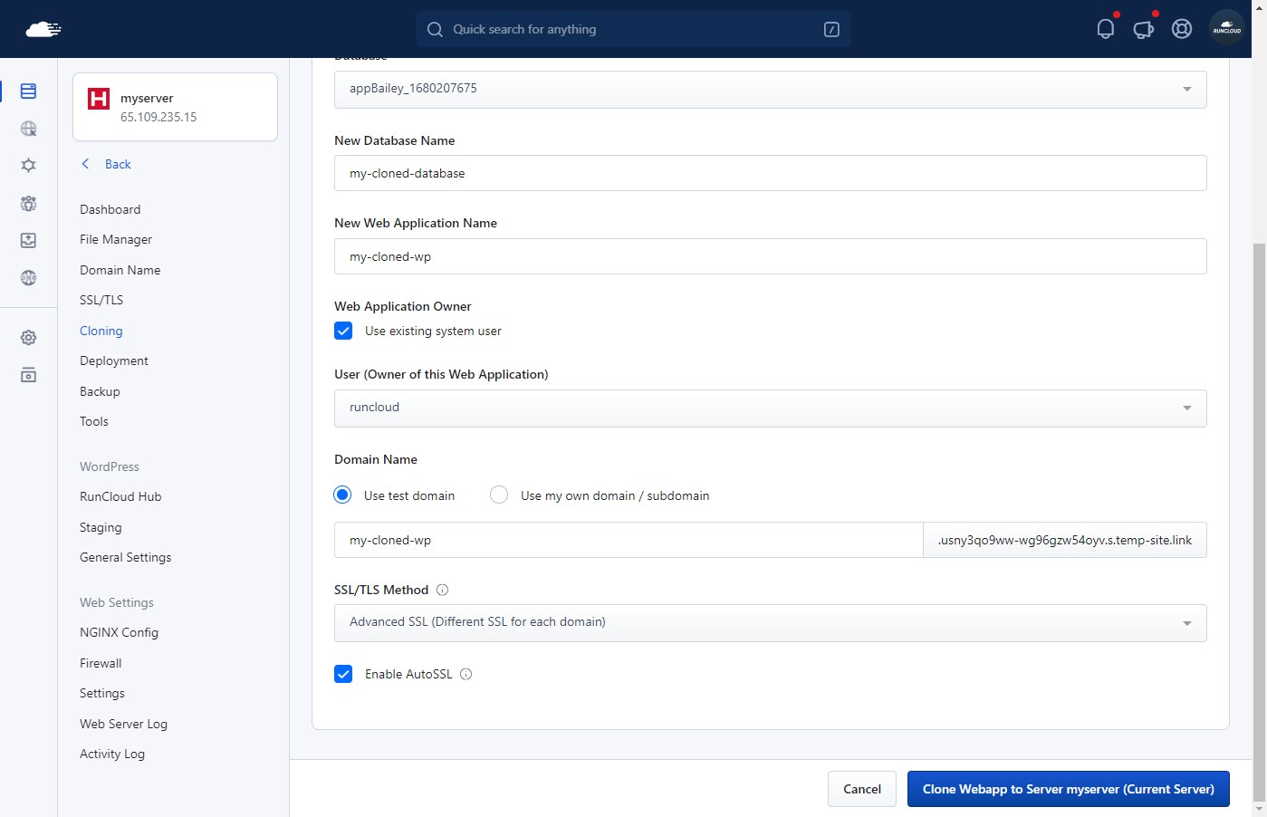
Task: Open File Manager
Action: (116, 239)
